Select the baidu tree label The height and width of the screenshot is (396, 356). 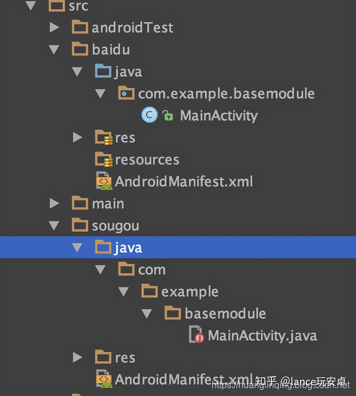coord(111,49)
